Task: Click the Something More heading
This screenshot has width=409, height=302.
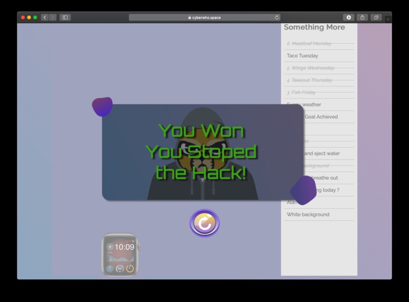Action: pos(314,27)
